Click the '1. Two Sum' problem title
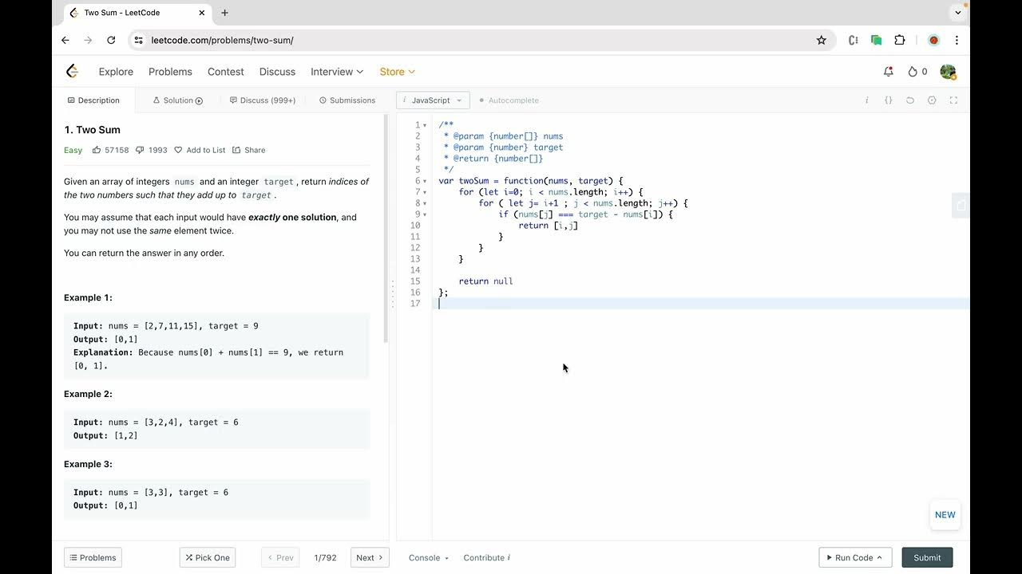1022x574 pixels. [92, 130]
